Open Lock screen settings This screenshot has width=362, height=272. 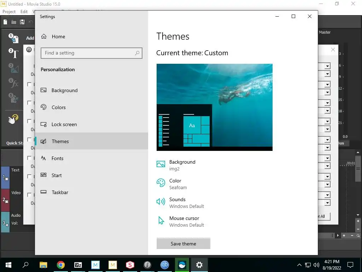point(92,124)
